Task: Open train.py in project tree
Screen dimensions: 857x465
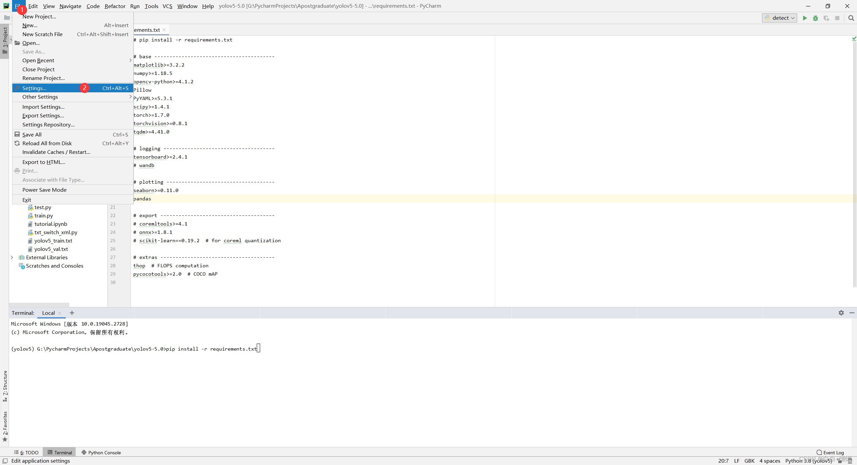Action: click(44, 216)
